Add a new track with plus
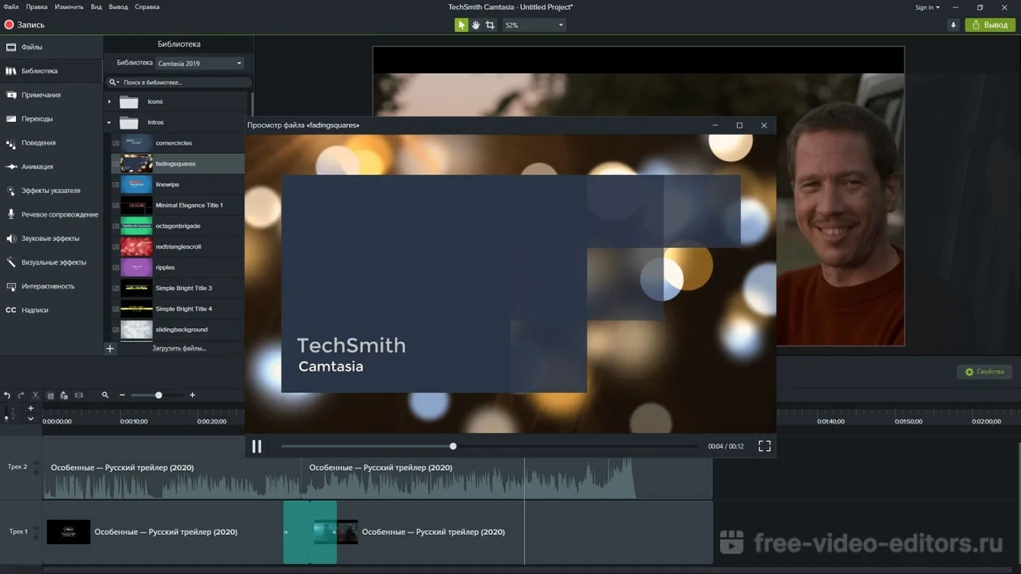The image size is (1021, 574). tap(31, 409)
